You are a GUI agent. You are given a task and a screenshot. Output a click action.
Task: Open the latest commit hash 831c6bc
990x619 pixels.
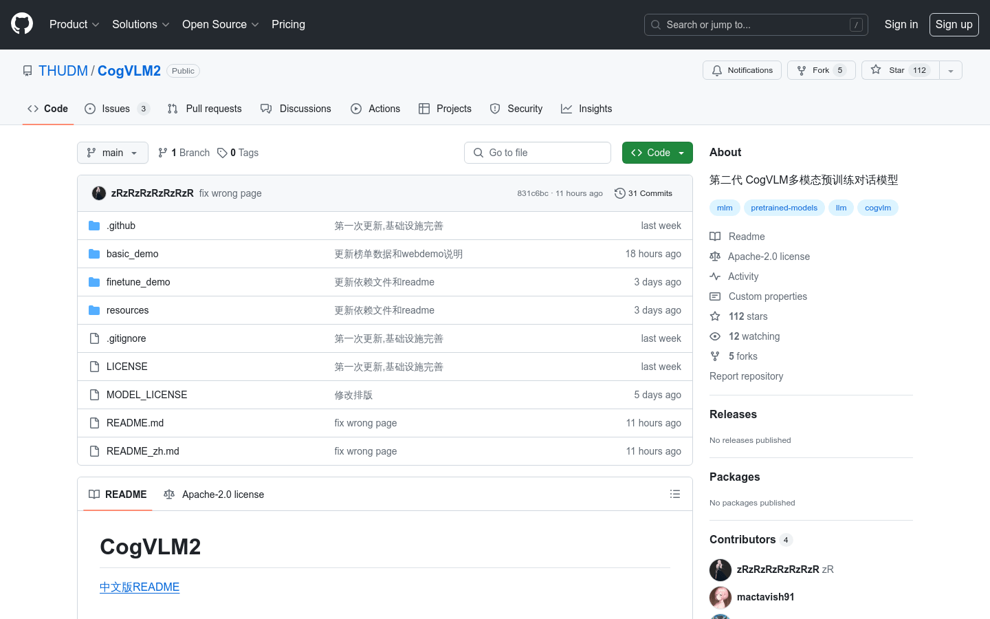533,193
